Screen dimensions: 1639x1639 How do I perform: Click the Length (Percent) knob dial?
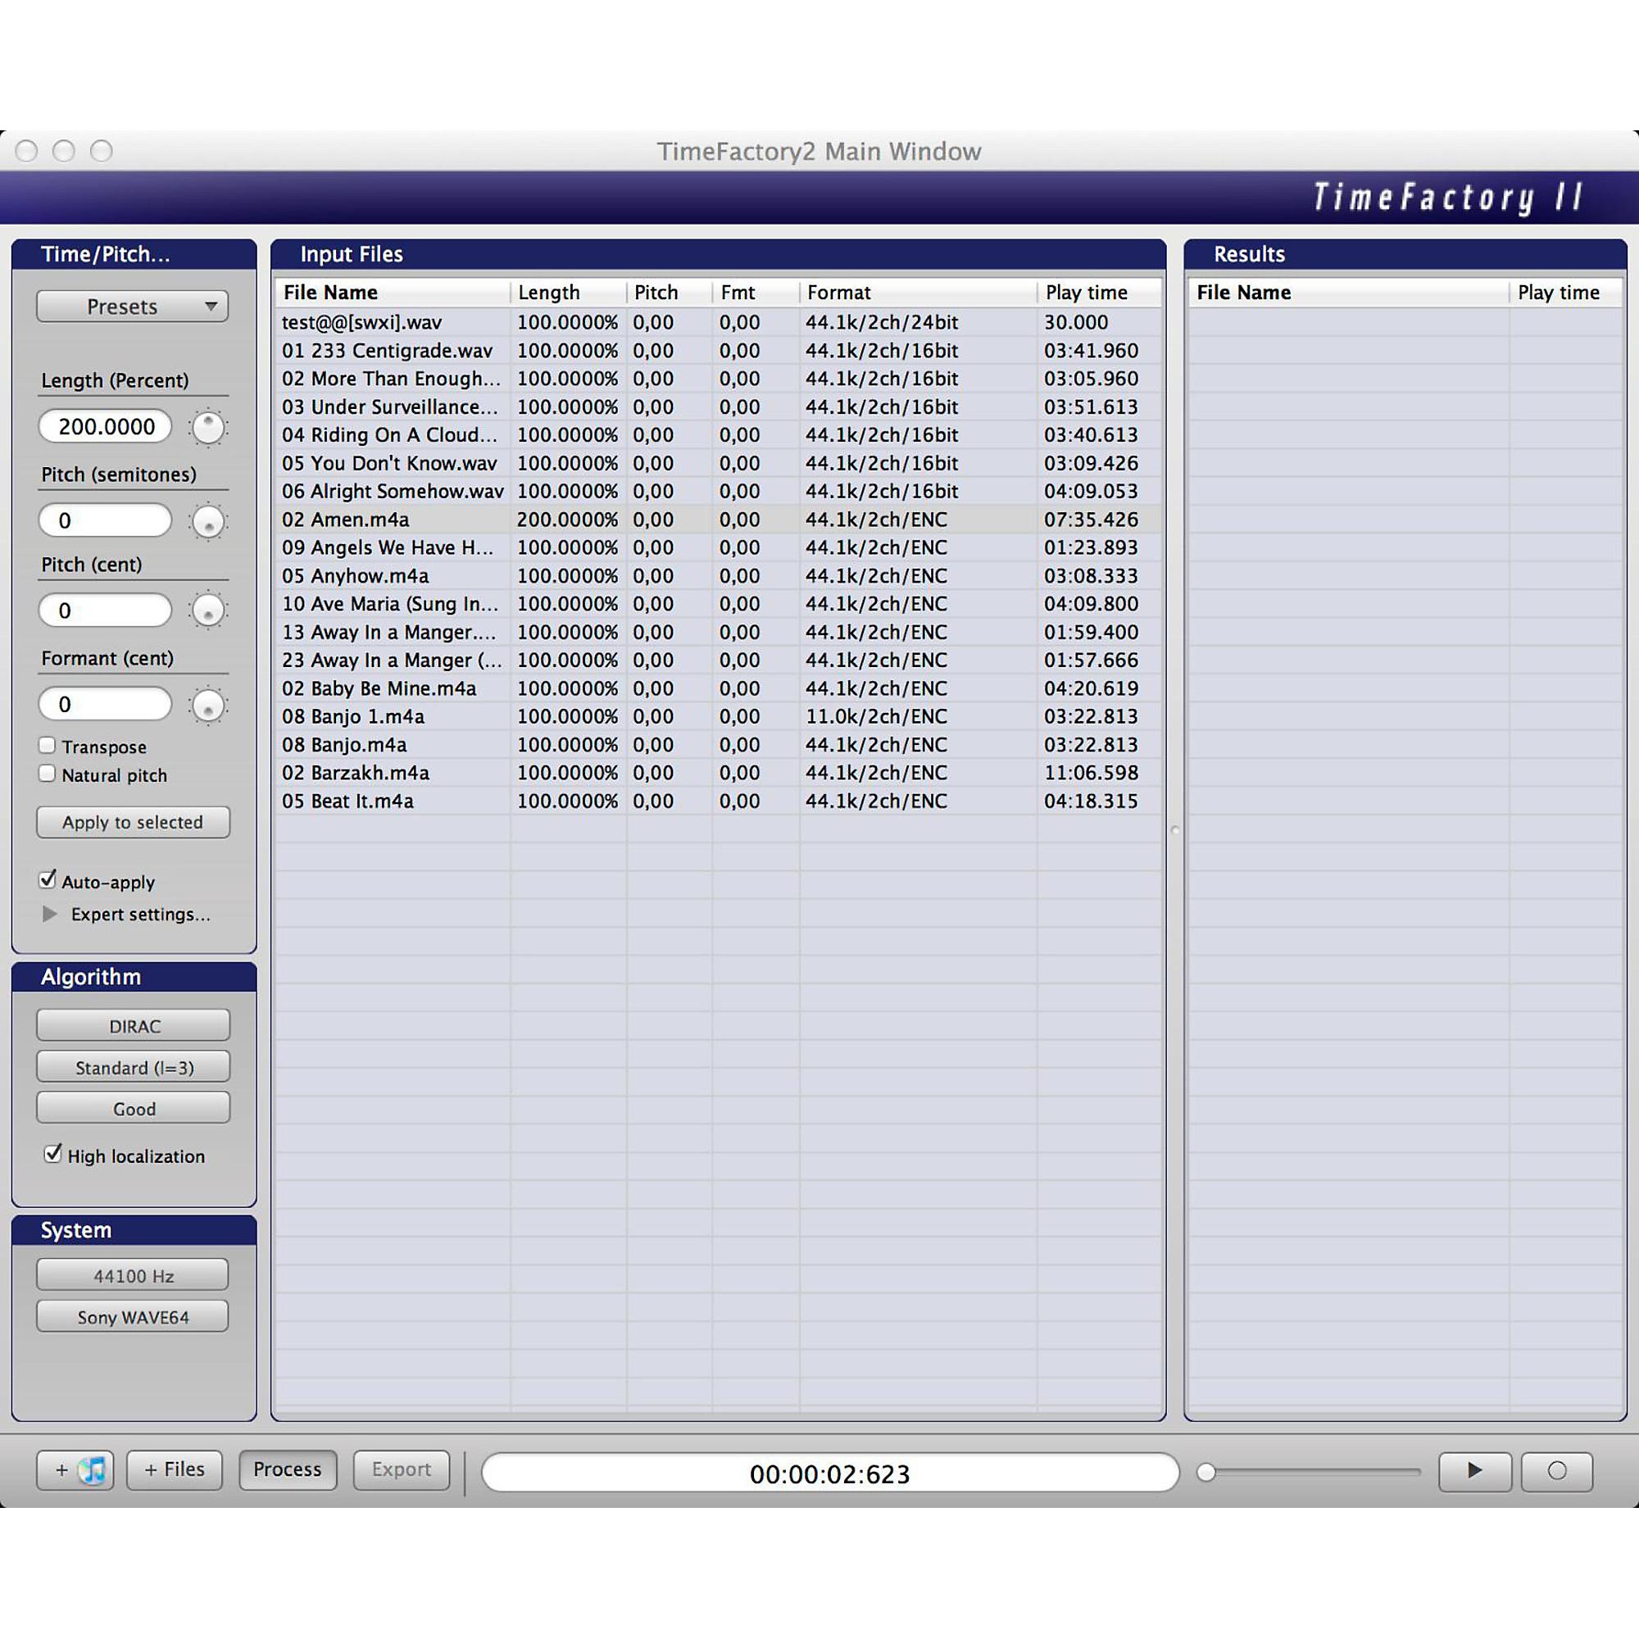point(208,428)
